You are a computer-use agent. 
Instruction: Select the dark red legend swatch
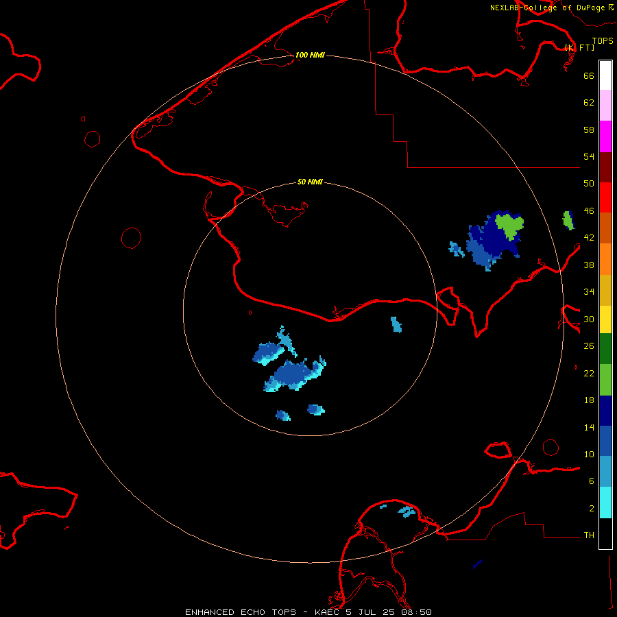605,167
